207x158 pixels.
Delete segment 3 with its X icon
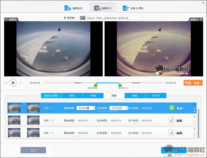194,129
